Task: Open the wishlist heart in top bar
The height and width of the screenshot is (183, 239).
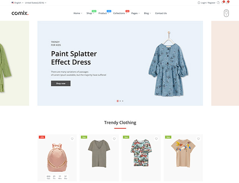Action: (x=223, y=3)
